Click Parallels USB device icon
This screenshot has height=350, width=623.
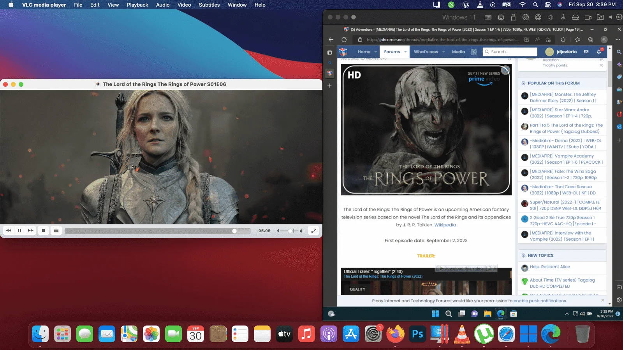[x=513, y=17]
